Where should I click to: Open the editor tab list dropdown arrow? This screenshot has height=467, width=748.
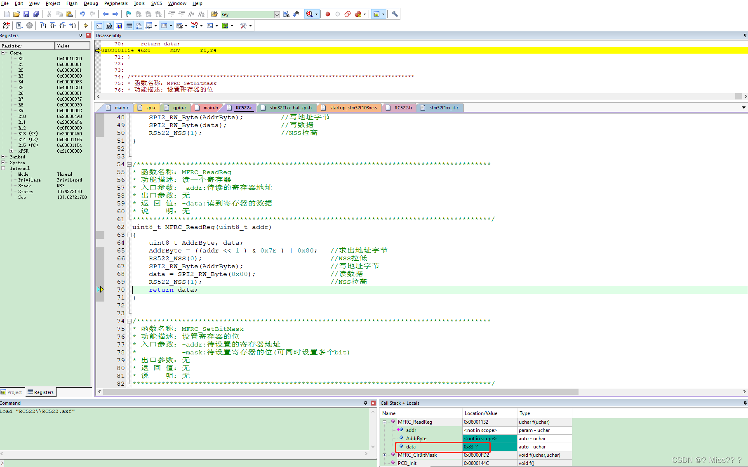(x=743, y=108)
